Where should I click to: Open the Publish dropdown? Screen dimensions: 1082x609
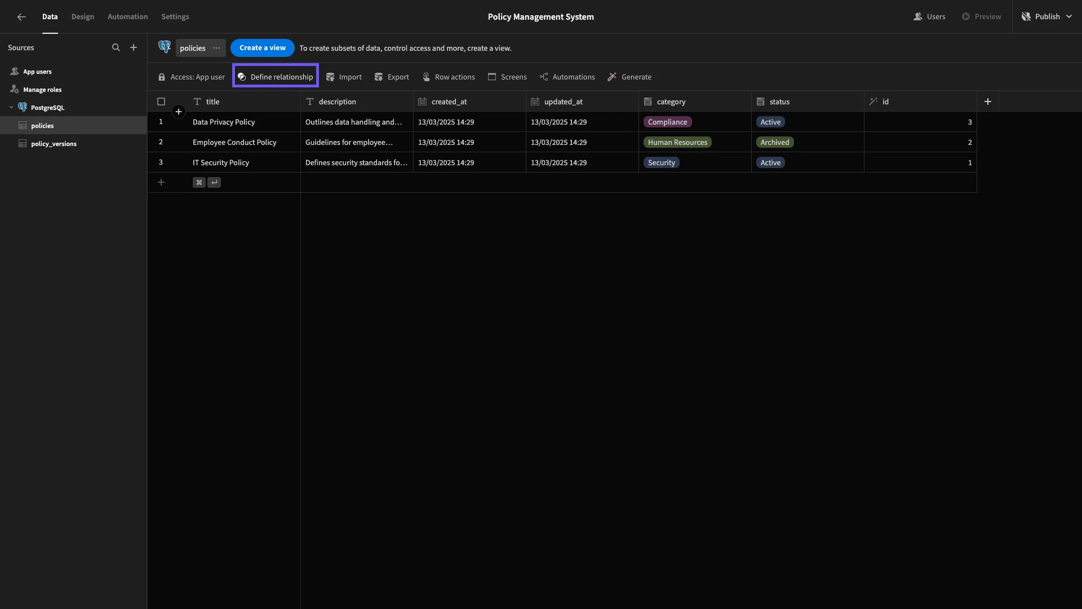coord(1047,16)
